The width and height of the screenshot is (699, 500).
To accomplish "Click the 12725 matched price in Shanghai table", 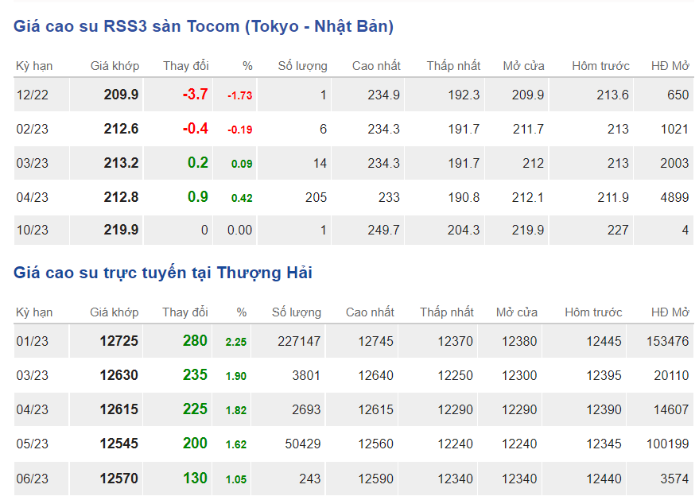I will (118, 341).
